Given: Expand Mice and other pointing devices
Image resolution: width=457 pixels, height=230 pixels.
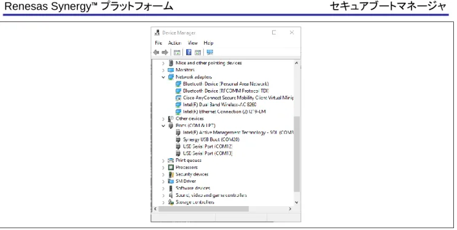Looking at the screenshot, I should (163, 63).
